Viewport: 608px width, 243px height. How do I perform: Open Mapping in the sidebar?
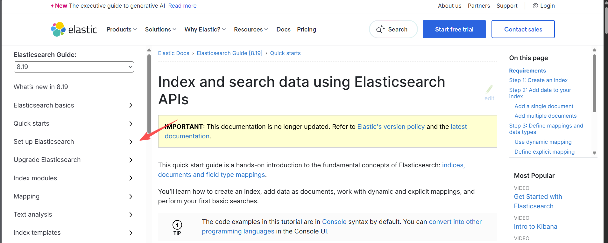tap(26, 196)
